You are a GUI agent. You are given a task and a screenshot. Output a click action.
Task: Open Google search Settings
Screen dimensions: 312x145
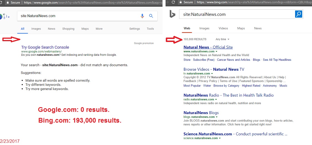point(135,29)
